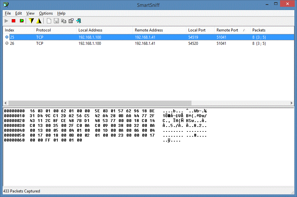Open the File menu

8,13
